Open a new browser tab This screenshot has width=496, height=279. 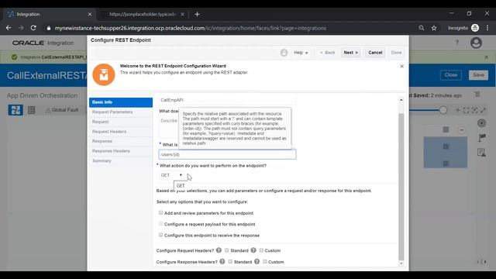(197, 14)
